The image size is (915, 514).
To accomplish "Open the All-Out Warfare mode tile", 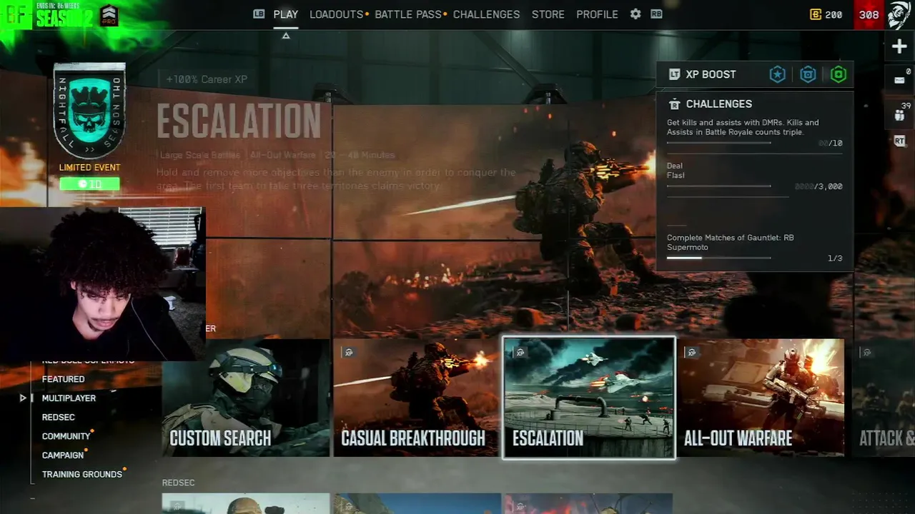I will [761, 398].
